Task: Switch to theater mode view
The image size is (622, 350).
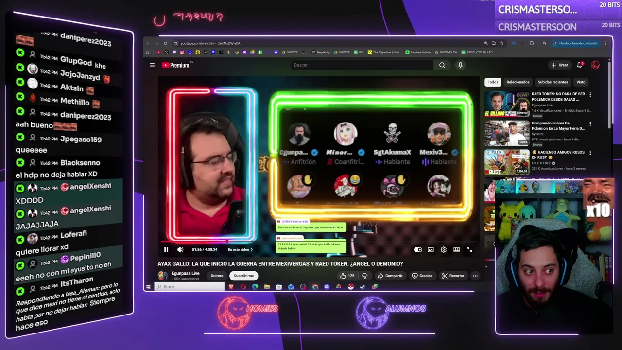Action: coord(456,250)
